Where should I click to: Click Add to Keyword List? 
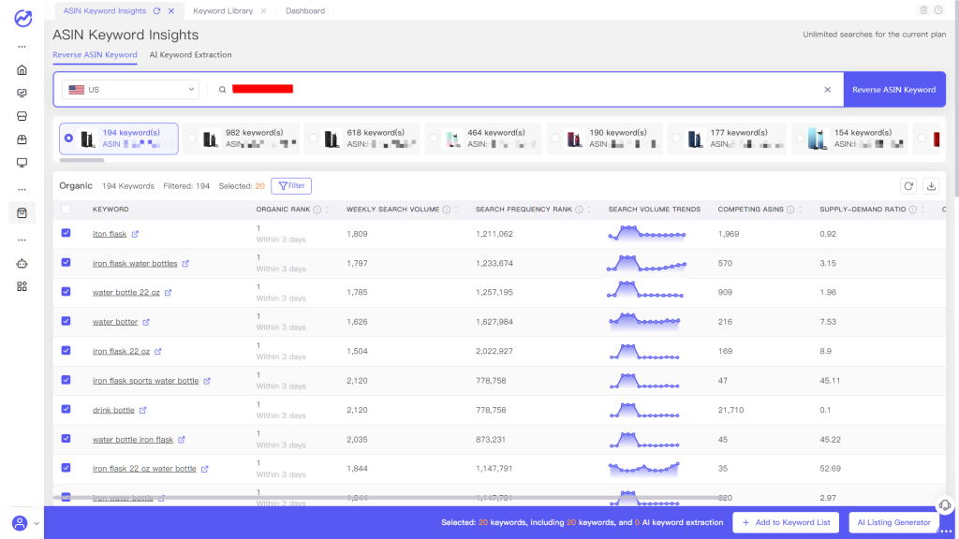(x=786, y=522)
